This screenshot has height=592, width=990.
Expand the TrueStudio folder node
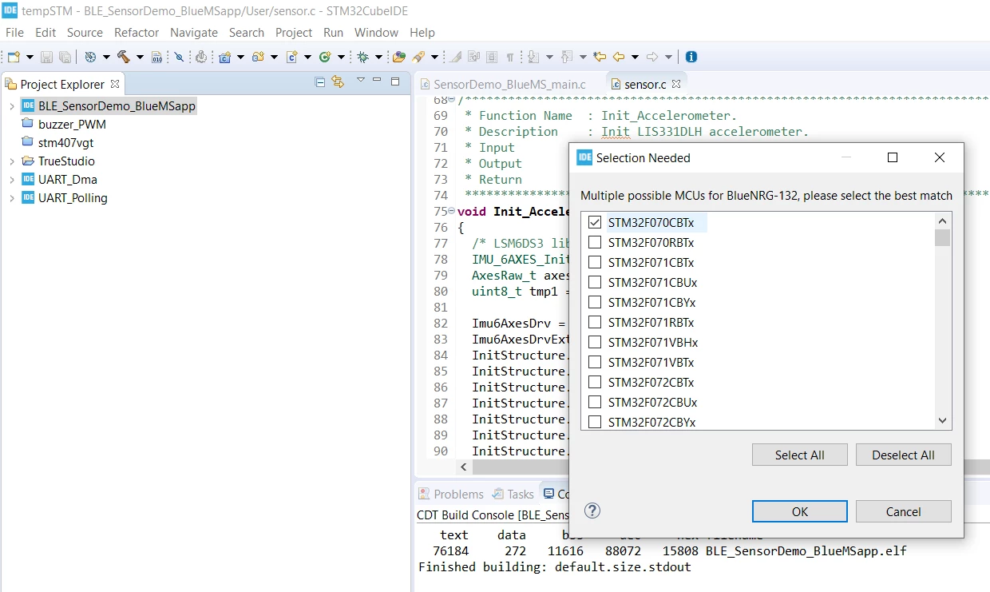click(x=11, y=161)
